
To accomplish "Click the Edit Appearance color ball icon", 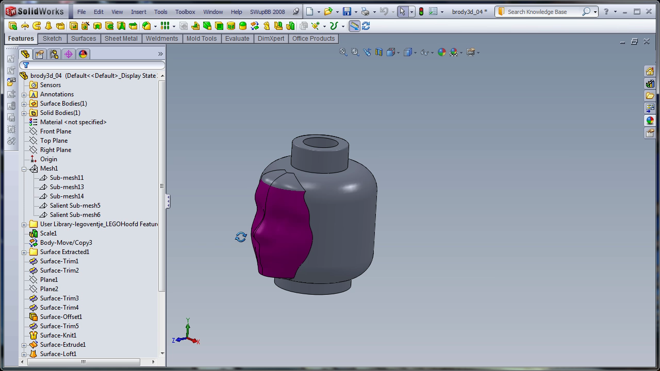I will 442,52.
